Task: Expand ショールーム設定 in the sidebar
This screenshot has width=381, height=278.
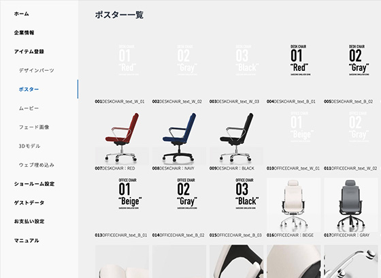Action: pos(34,184)
